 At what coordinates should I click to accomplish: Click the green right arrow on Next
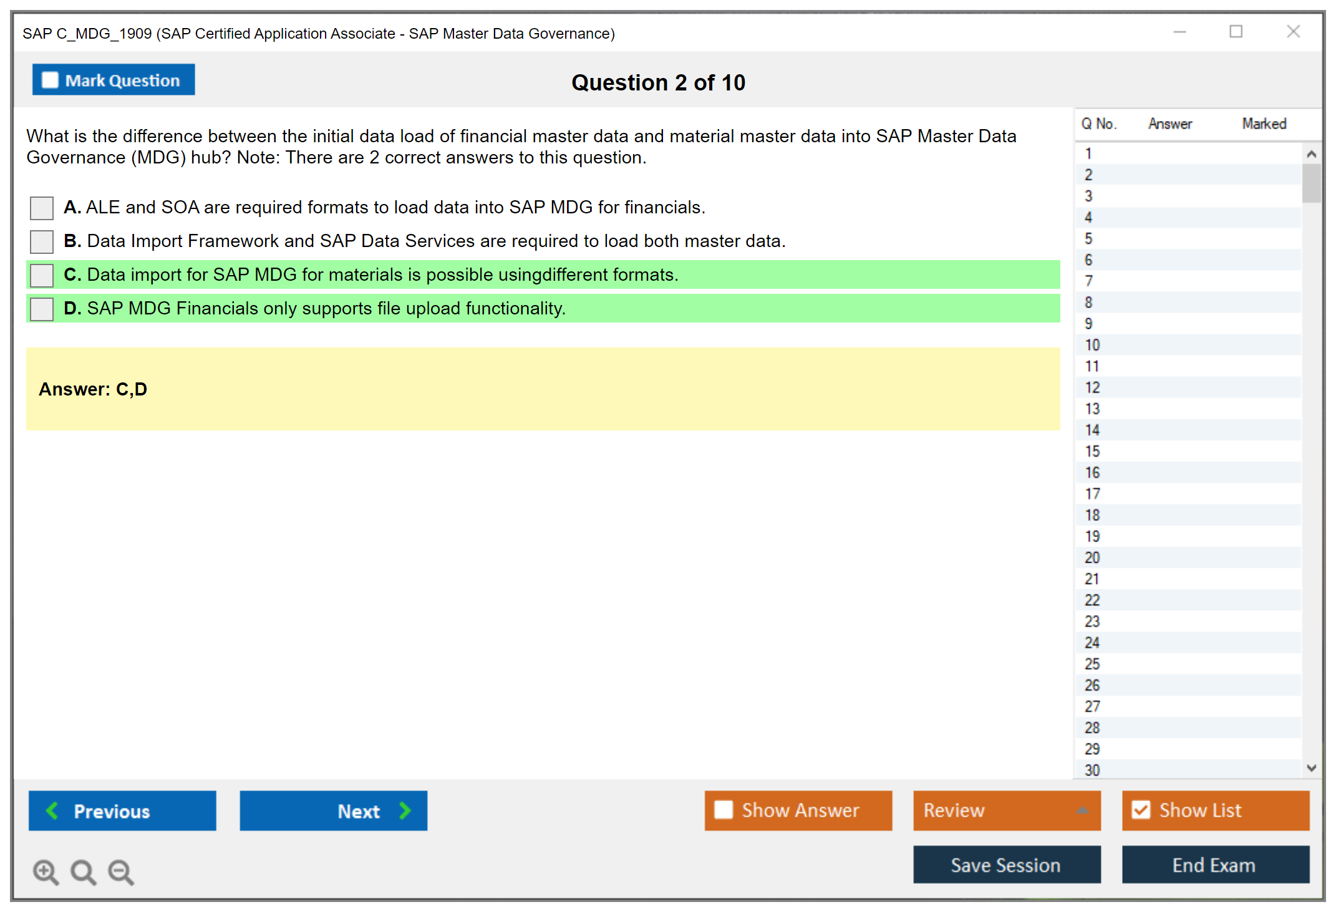point(405,810)
